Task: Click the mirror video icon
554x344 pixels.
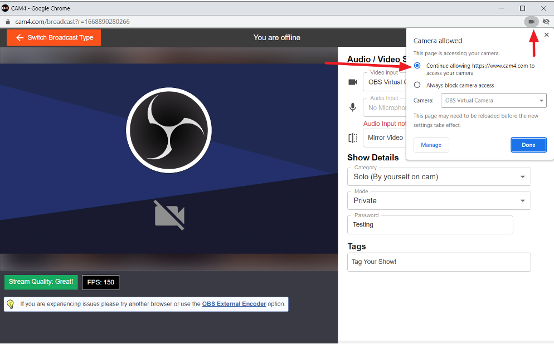Action: click(353, 137)
